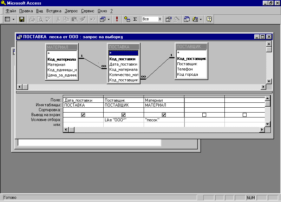The width and height of the screenshot is (281, 202).
Task: Click the Show Table icon
Action: point(127,19)
